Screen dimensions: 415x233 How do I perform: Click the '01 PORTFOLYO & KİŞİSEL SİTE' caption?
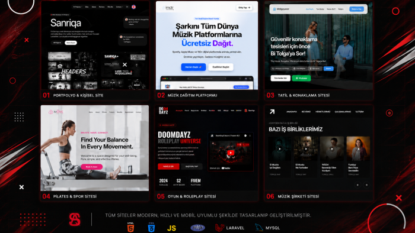click(73, 95)
